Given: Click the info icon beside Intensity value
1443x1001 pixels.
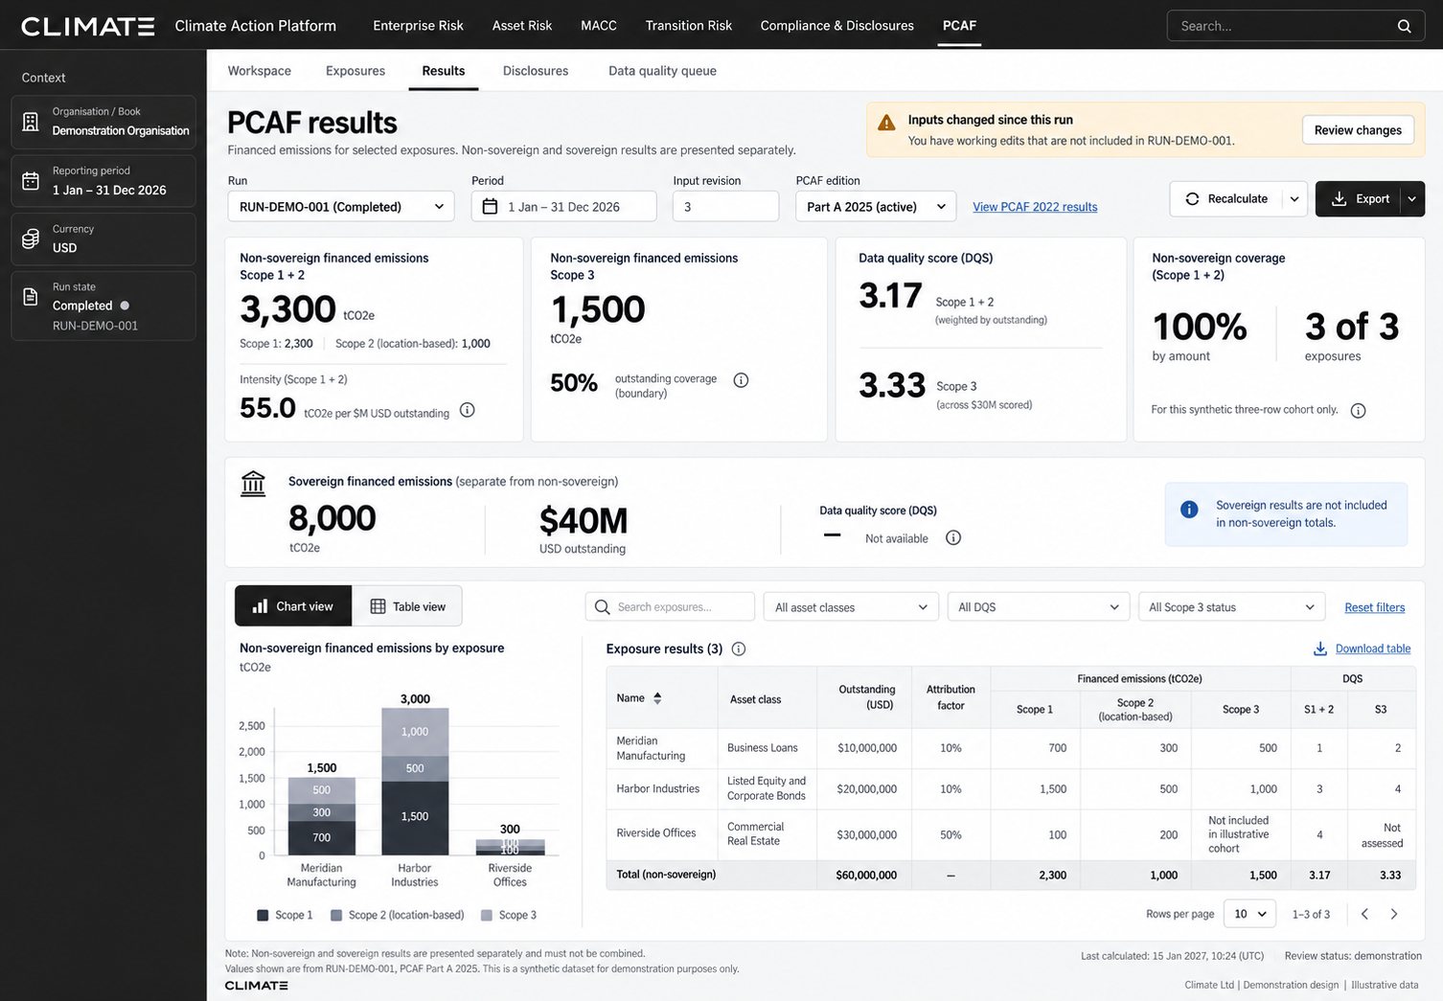Looking at the screenshot, I should (467, 410).
